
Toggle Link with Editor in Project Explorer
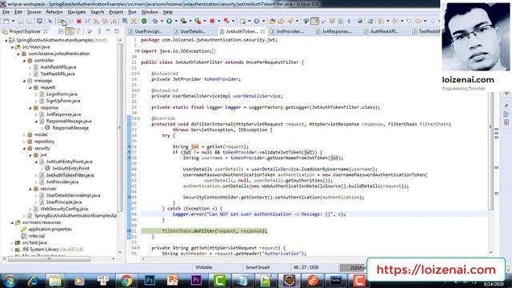click(x=70, y=31)
